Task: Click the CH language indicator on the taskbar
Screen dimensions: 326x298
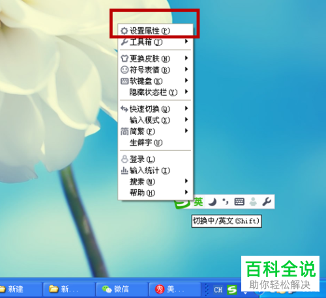Action: pyautogui.click(x=218, y=290)
